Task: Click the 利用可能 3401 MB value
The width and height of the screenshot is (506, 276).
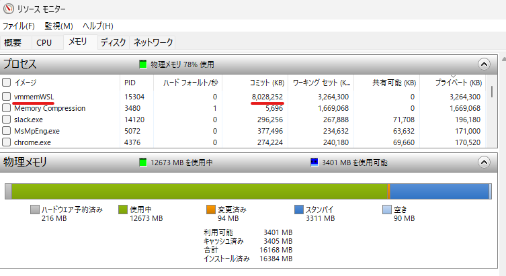Action: pos(278,232)
